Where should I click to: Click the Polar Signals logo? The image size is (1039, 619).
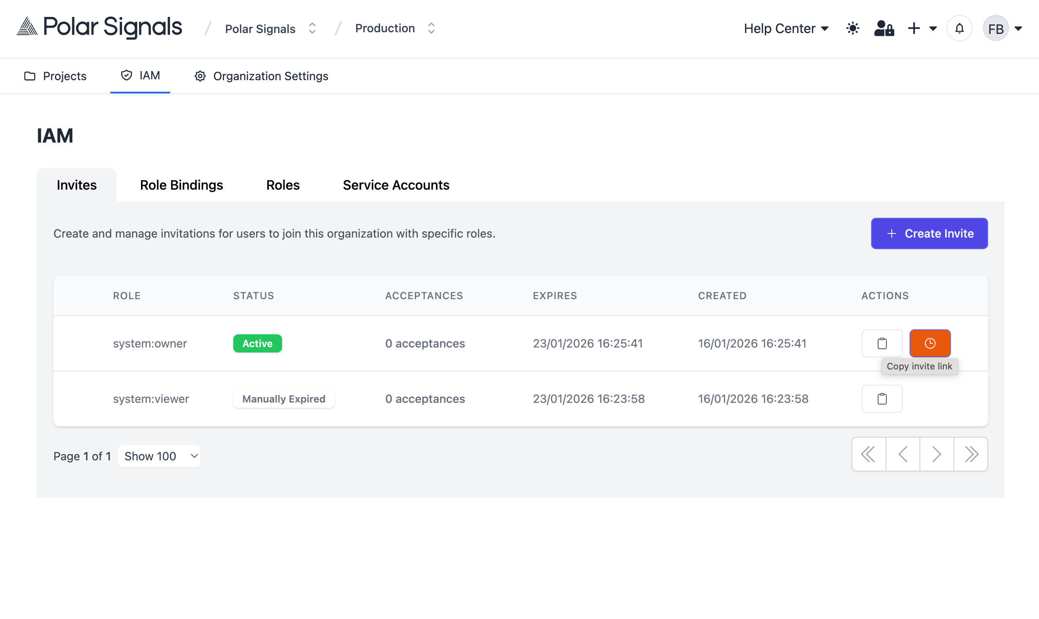click(x=99, y=27)
